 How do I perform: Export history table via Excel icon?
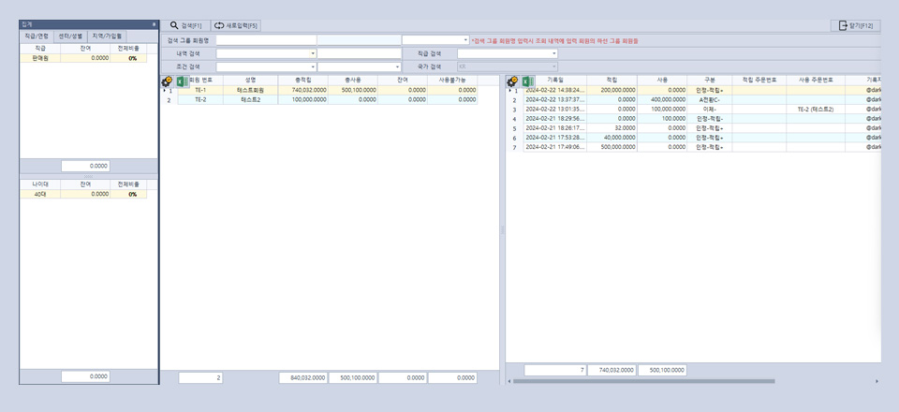(527, 81)
